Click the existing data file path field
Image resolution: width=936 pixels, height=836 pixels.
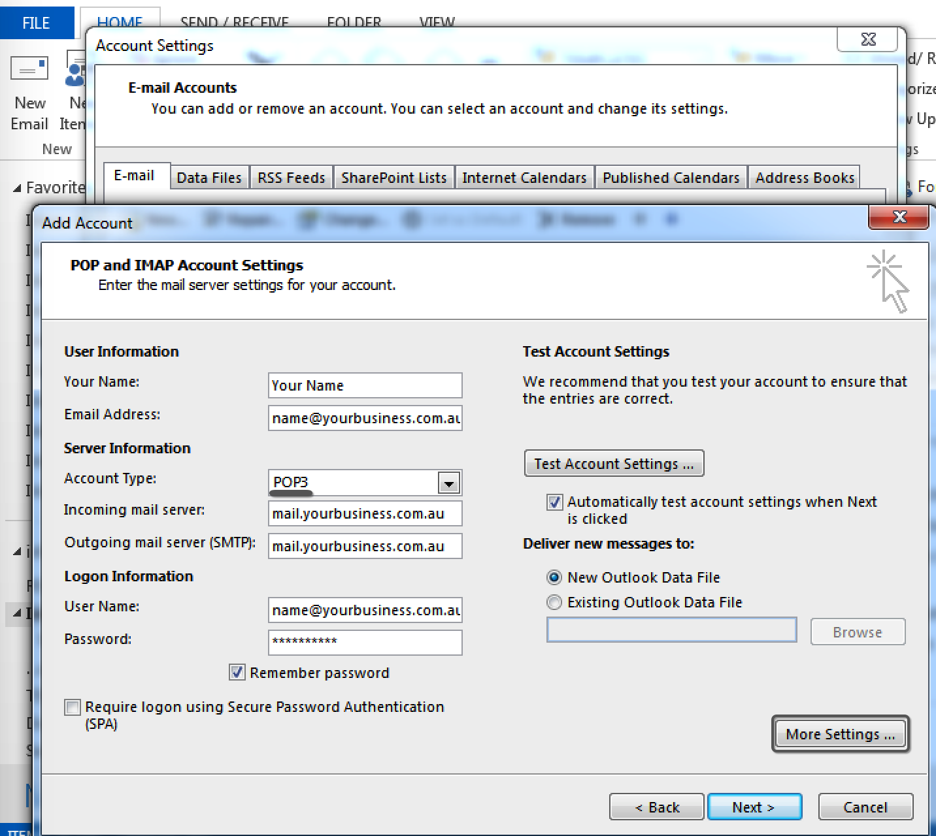[672, 630]
